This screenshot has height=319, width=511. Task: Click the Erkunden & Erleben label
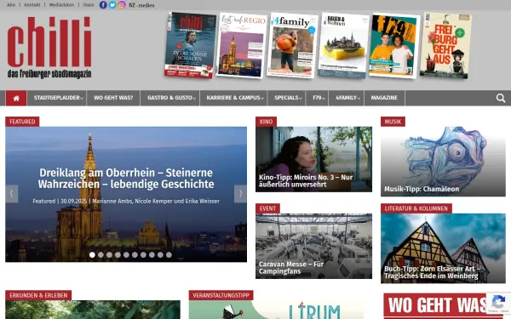(38, 295)
